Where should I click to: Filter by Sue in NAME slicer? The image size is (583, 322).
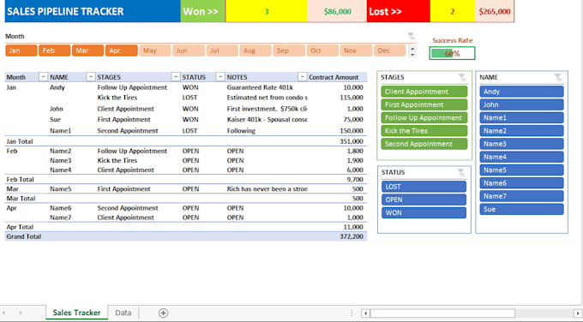(x=521, y=209)
